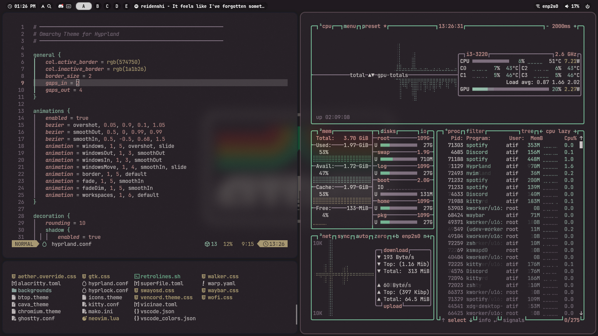Select the Hyprland process row pid 1129
Viewport: 598px width, 336px height.
click(510, 166)
